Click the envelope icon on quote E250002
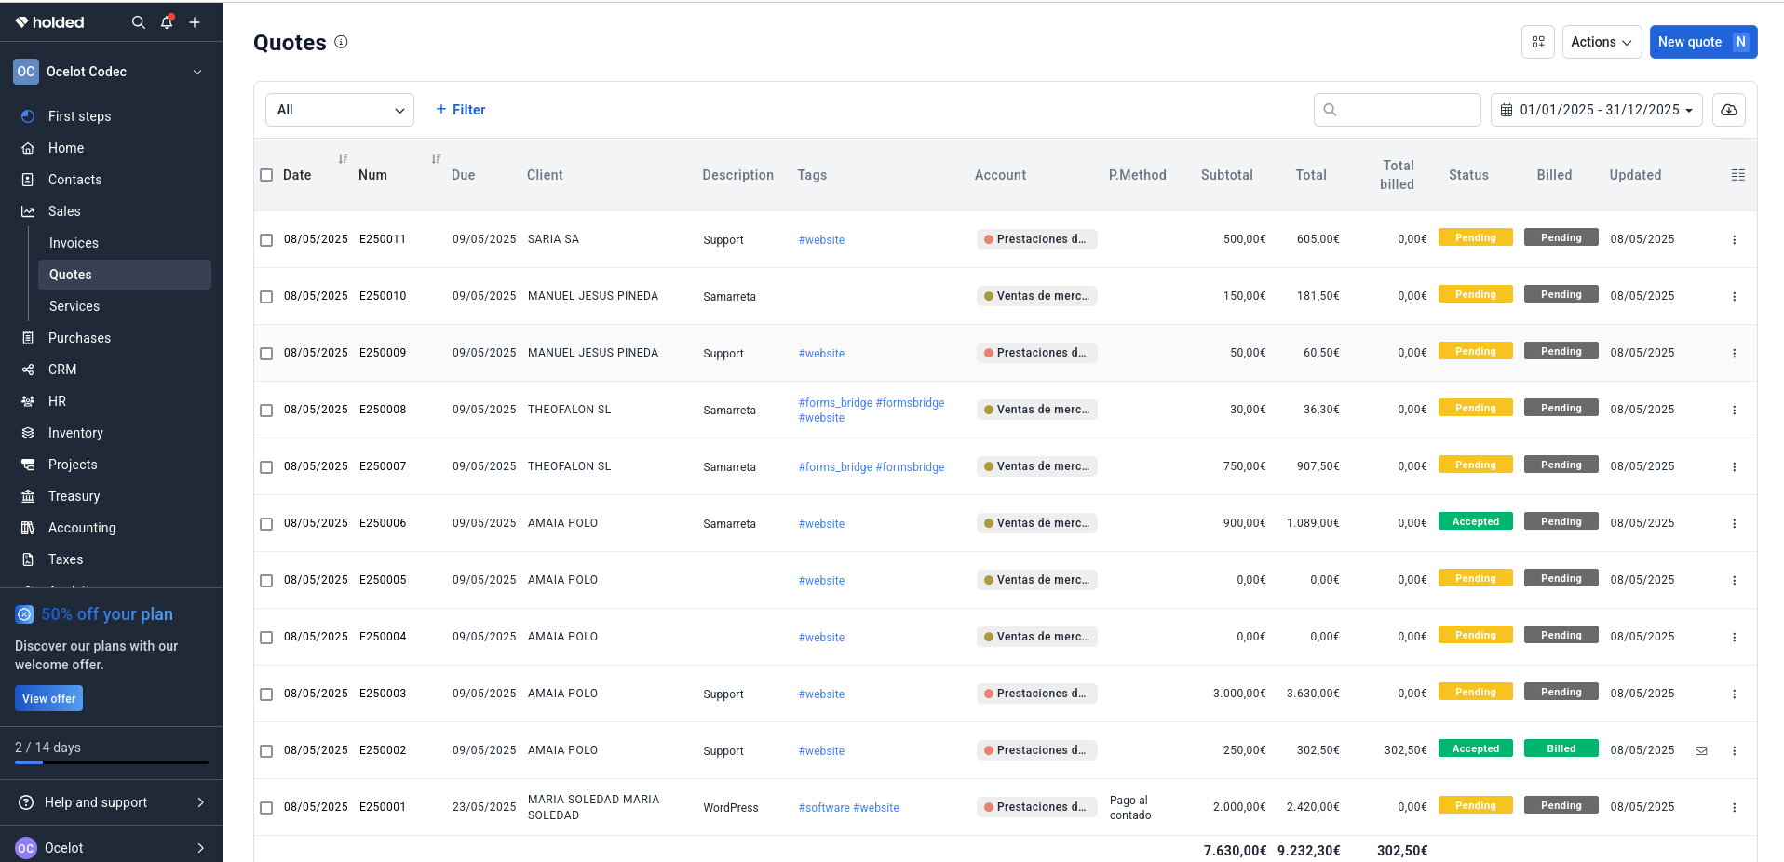This screenshot has width=1784, height=862. [x=1701, y=751]
